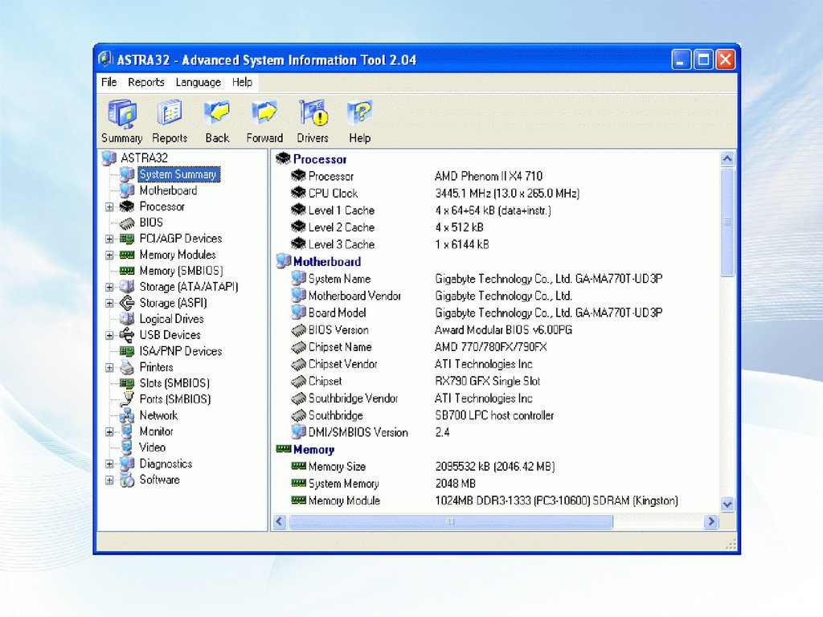Select Logical Drives in the tree
Viewport: 823px width, 617px height.
click(171, 319)
